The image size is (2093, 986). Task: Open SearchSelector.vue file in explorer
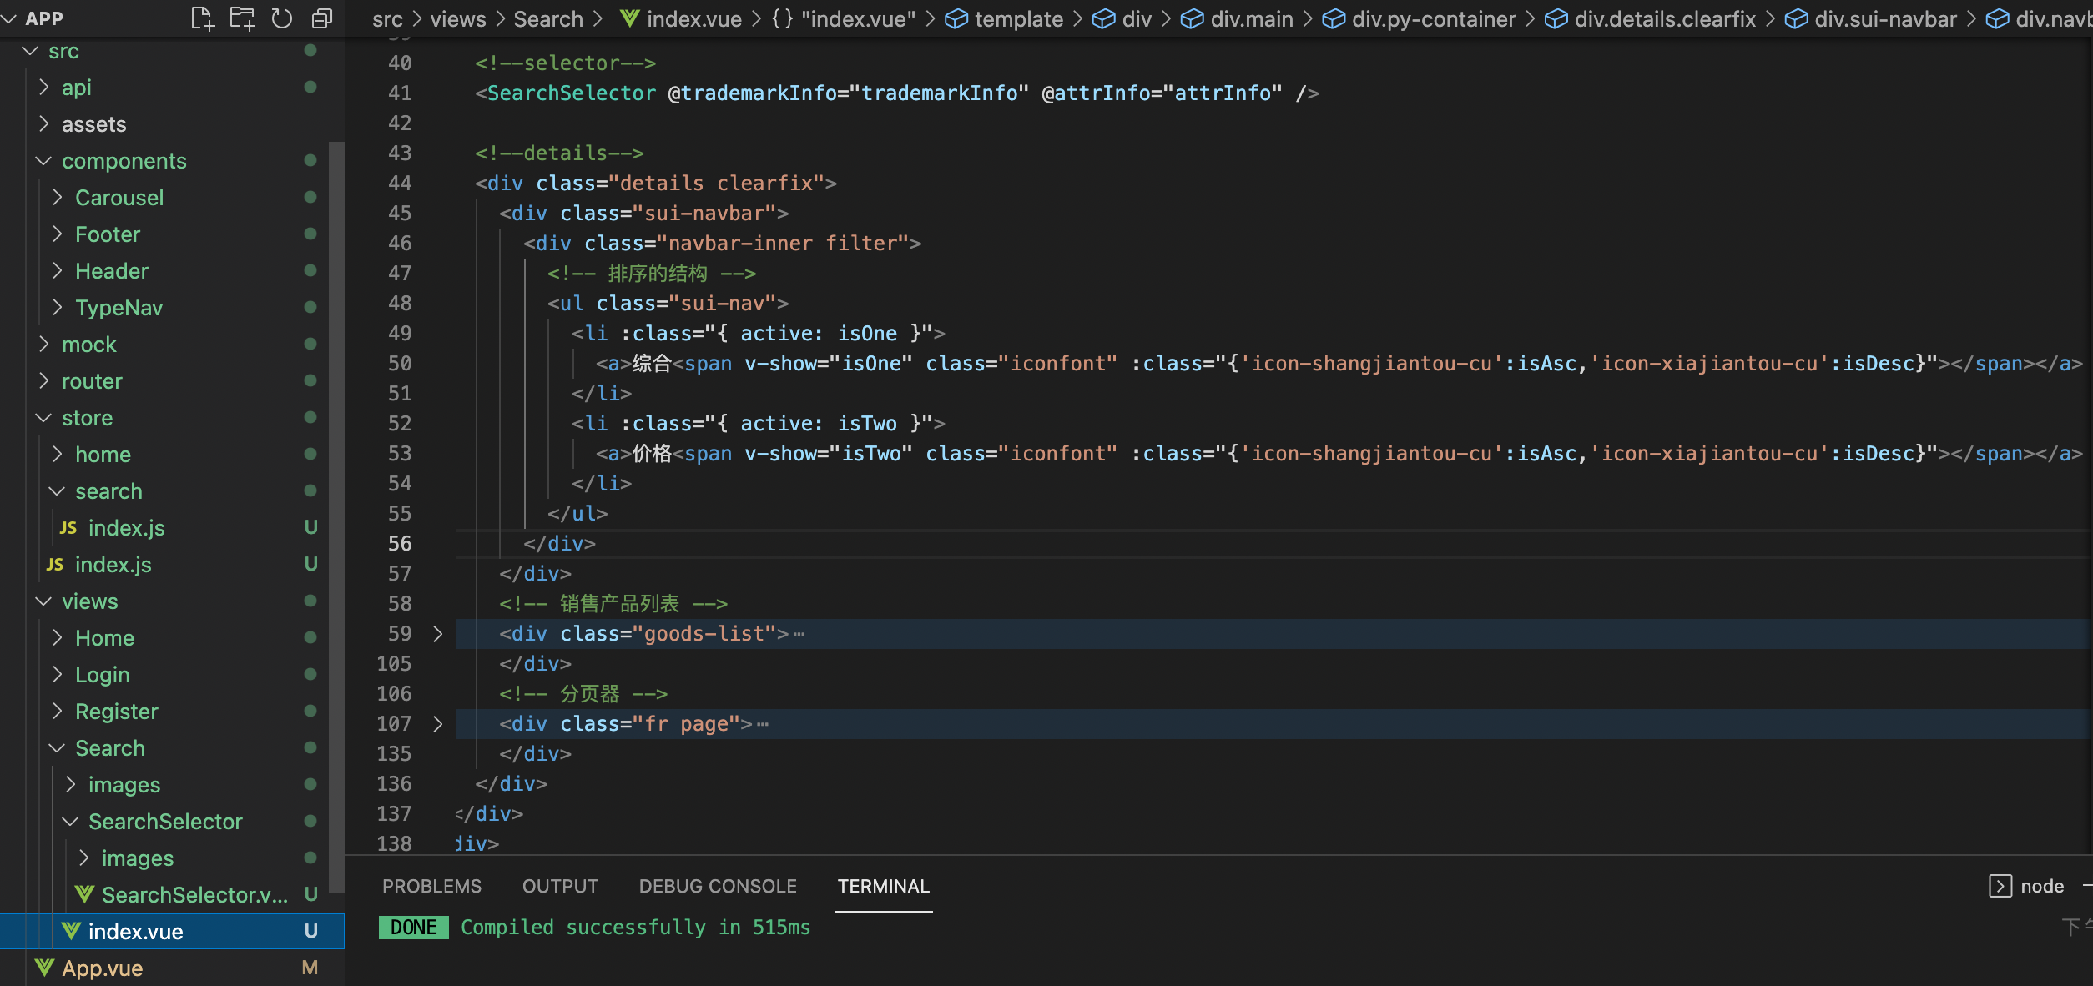click(194, 895)
